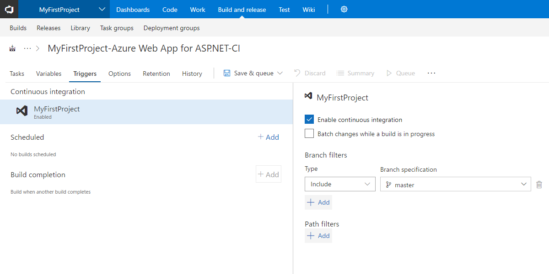Click the save disk icon
This screenshot has height=274, width=549.
click(227, 73)
